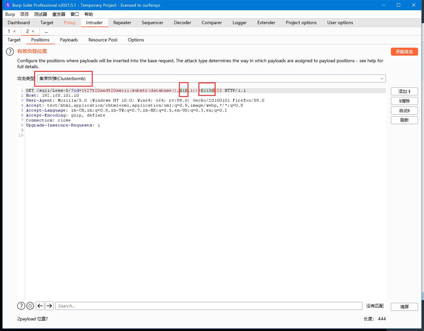
Task: Click the Accept-Language header line
Action: click(127, 110)
